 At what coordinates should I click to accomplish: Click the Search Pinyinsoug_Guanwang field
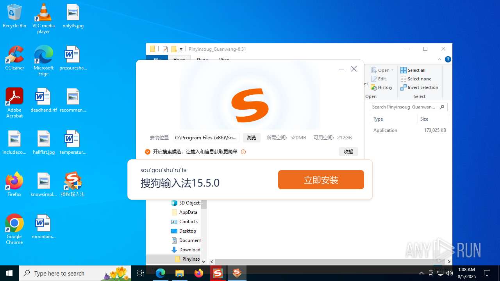(x=408, y=107)
